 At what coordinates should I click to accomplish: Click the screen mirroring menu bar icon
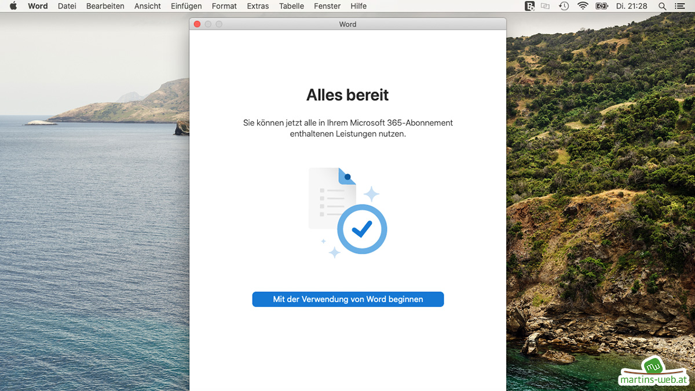tap(546, 6)
